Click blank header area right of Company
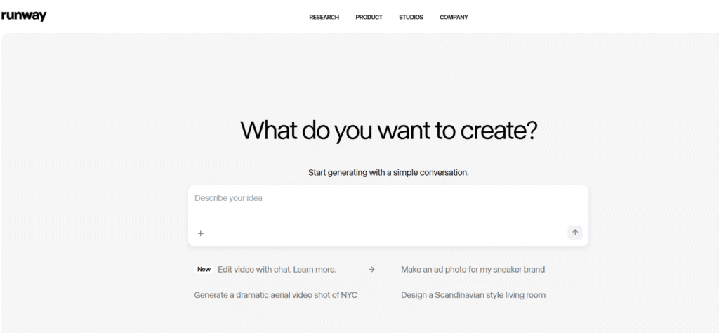The height and width of the screenshot is (333, 719). [597, 18]
